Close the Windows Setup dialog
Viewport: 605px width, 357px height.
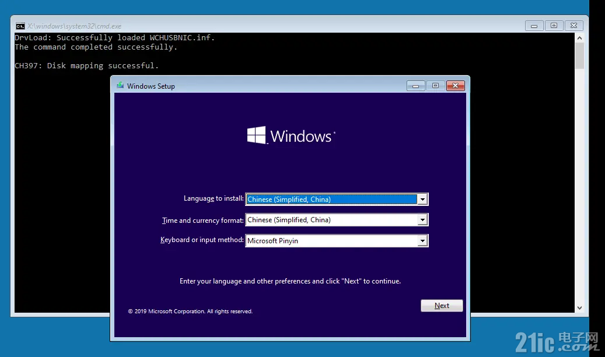(x=455, y=86)
